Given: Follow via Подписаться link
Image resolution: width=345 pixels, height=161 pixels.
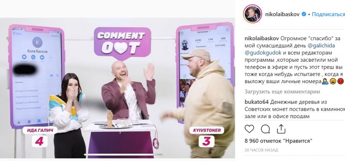Looking at the screenshot, I should (328, 14).
